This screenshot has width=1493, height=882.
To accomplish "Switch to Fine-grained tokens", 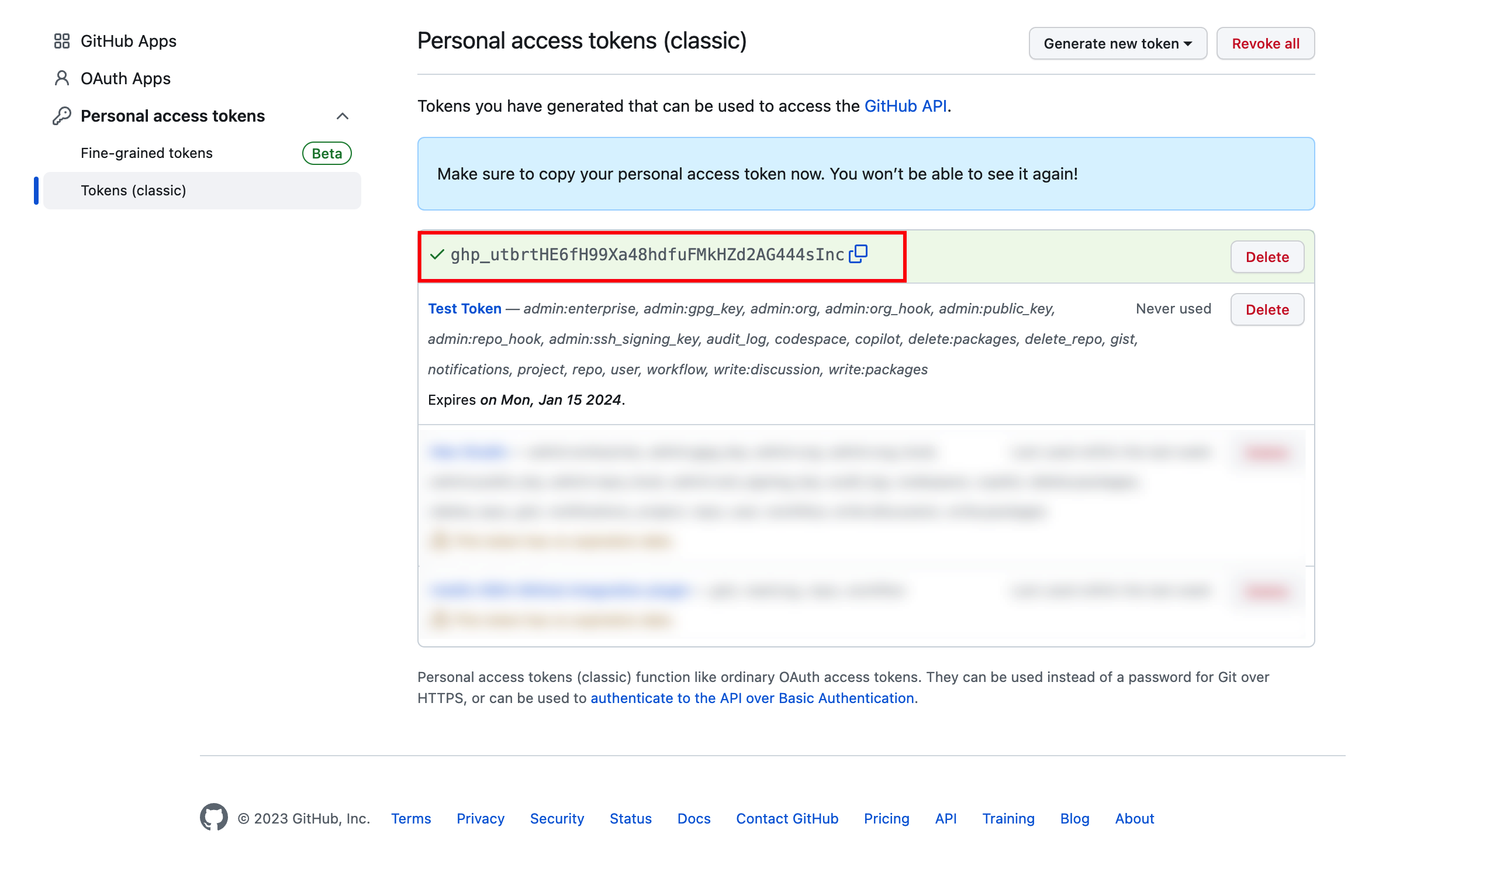I will 146,153.
